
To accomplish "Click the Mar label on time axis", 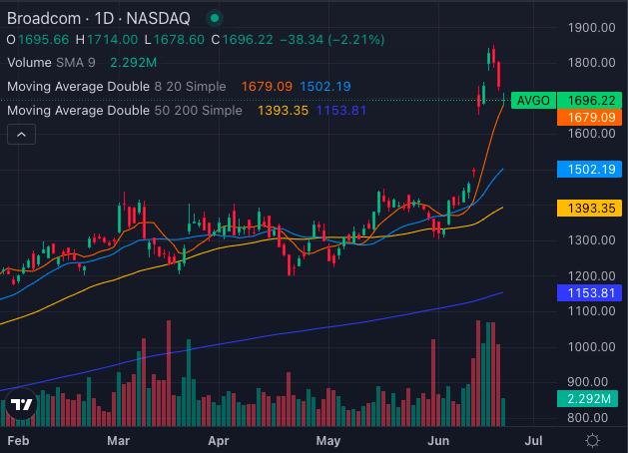I will [119, 439].
